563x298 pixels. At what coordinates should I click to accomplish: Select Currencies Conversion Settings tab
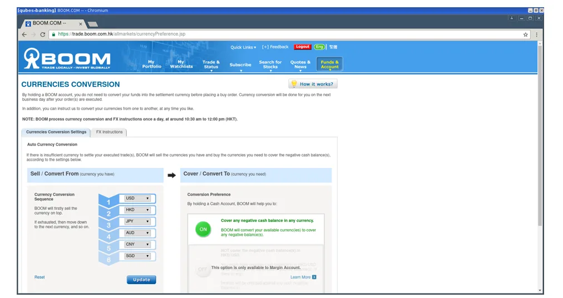click(56, 132)
